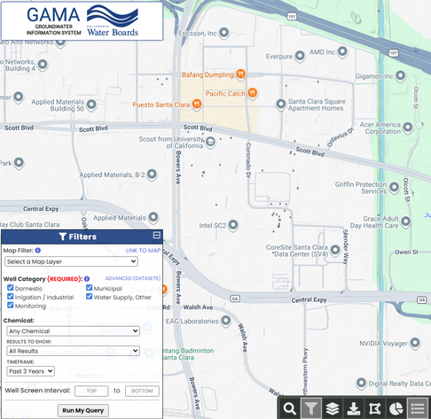Open the map layers stack tool
This screenshot has height=419, width=431.
pyautogui.click(x=333, y=408)
